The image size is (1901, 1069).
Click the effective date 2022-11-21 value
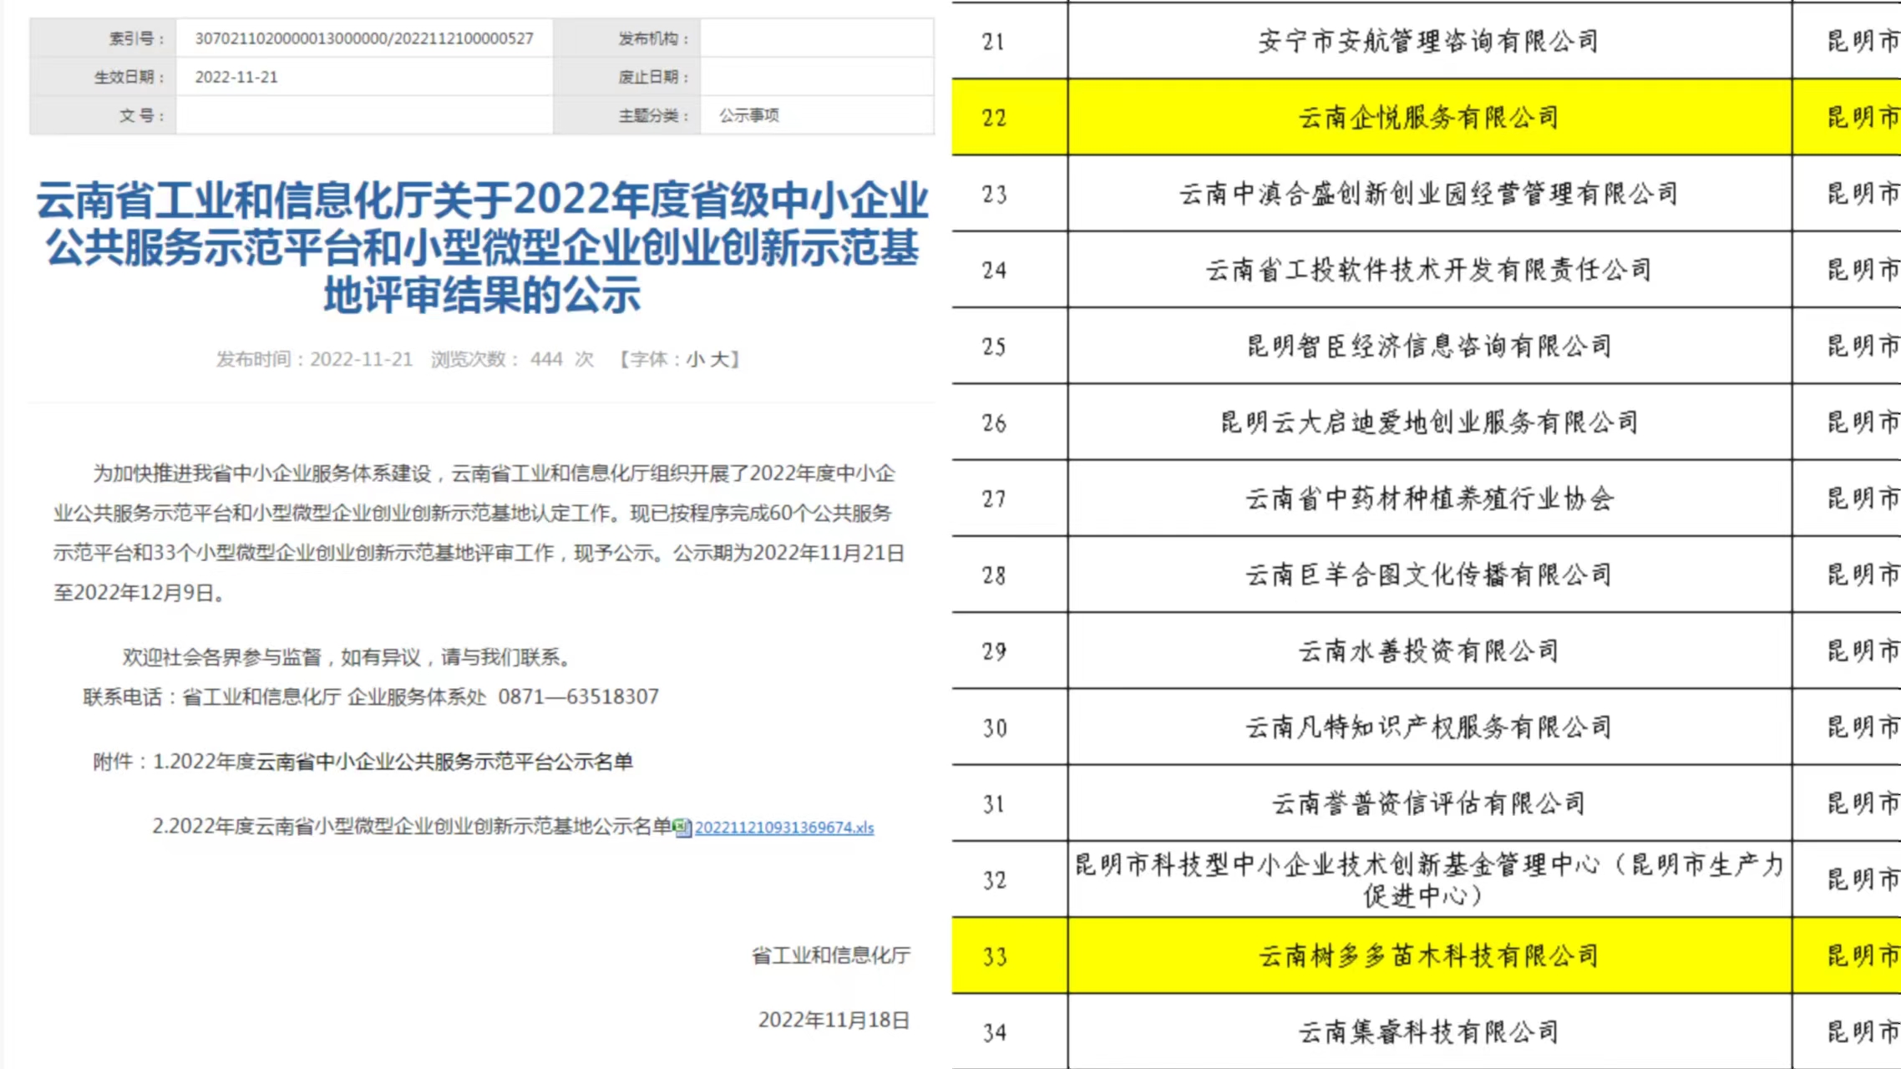(236, 77)
